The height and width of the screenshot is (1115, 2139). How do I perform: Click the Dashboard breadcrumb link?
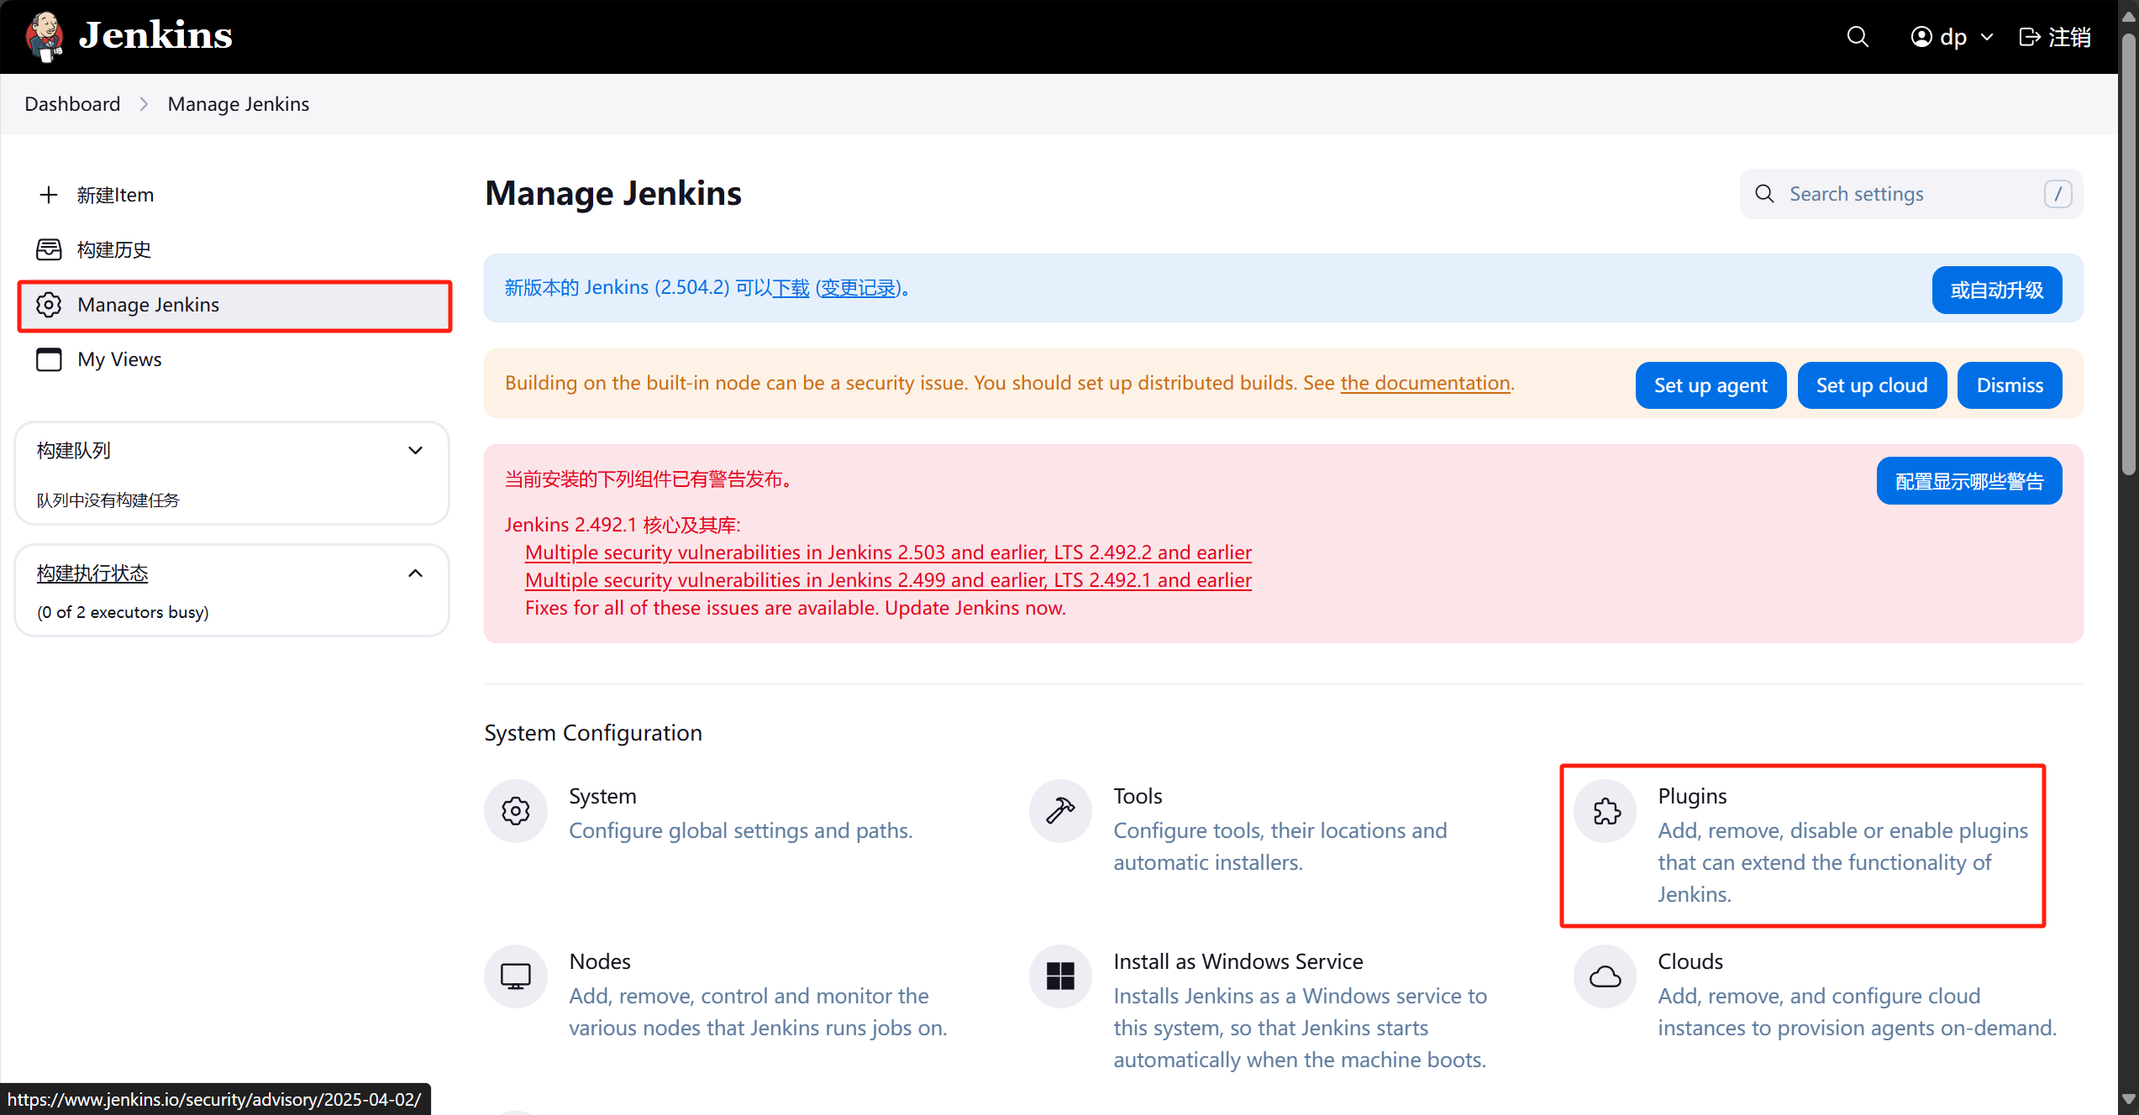pyautogui.click(x=72, y=104)
